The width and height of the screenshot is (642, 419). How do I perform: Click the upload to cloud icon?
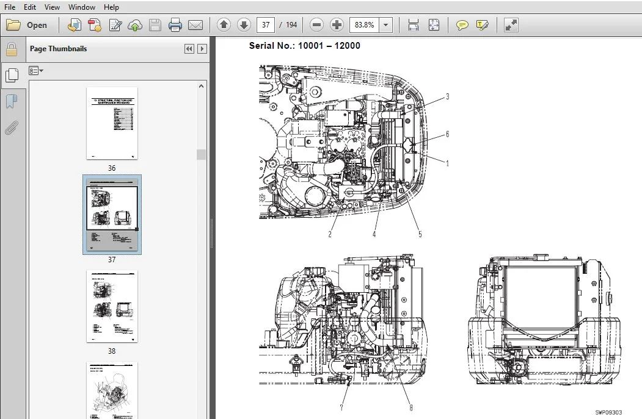click(x=135, y=25)
